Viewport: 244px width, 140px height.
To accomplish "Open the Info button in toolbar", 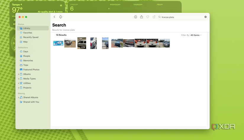I will point(135,17).
